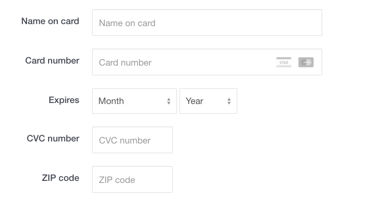Click the Visa card icon
The image size is (382, 206).
tap(284, 63)
